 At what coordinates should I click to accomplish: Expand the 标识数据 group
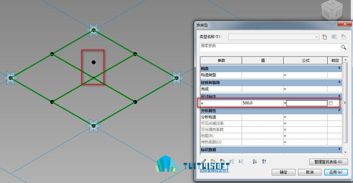tap(339, 149)
